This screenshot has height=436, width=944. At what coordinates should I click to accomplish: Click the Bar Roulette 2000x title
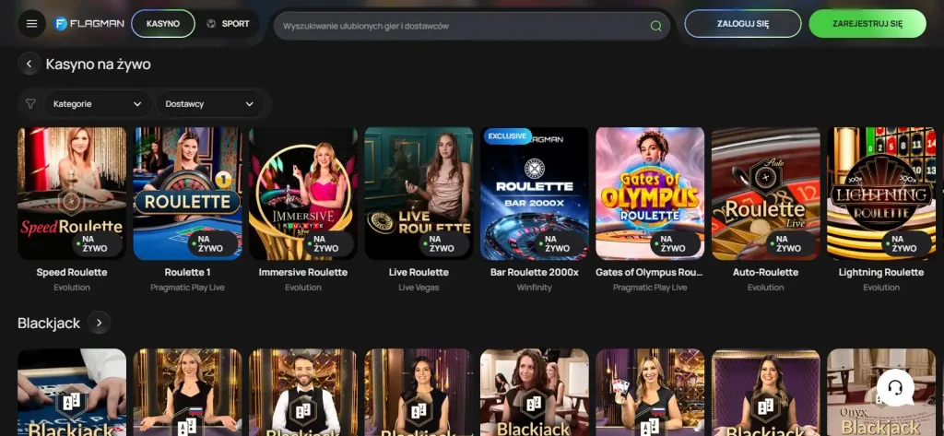tap(534, 272)
